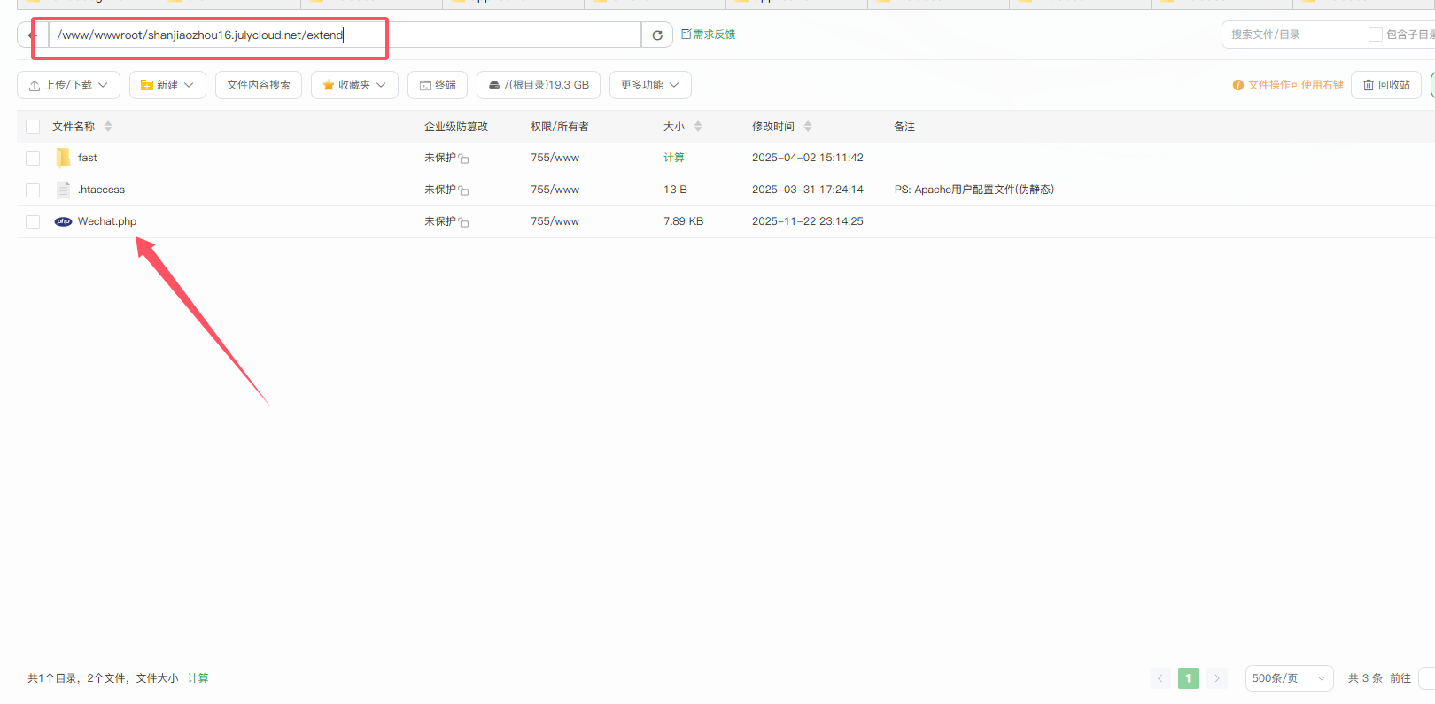Click the refresh directory icon

click(x=657, y=35)
